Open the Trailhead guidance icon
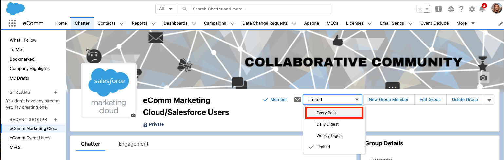The image size is (504, 160). pos(451,9)
